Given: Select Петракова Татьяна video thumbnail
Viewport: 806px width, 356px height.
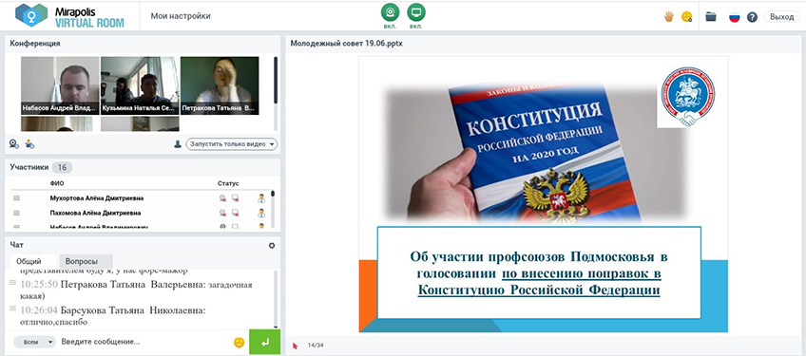Looking at the screenshot, I should [x=220, y=85].
